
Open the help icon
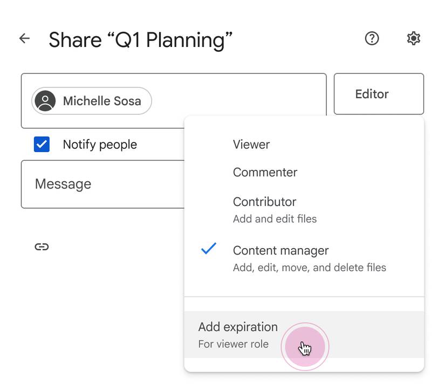372,38
